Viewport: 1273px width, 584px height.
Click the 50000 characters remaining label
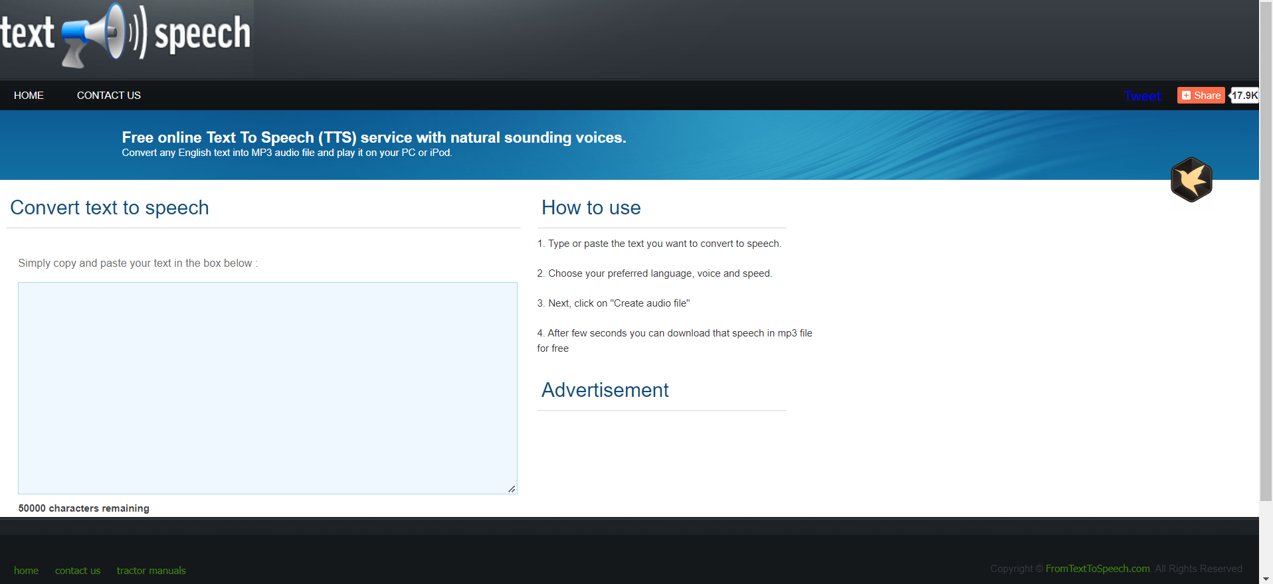(84, 508)
